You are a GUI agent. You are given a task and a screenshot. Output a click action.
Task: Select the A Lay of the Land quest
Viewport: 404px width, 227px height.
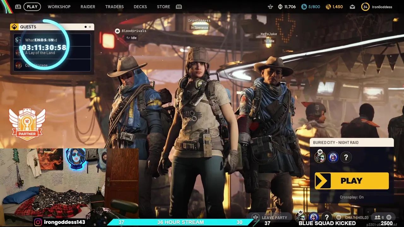click(x=52, y=53)
